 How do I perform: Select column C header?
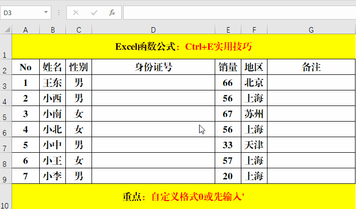[x=79, y=30]
